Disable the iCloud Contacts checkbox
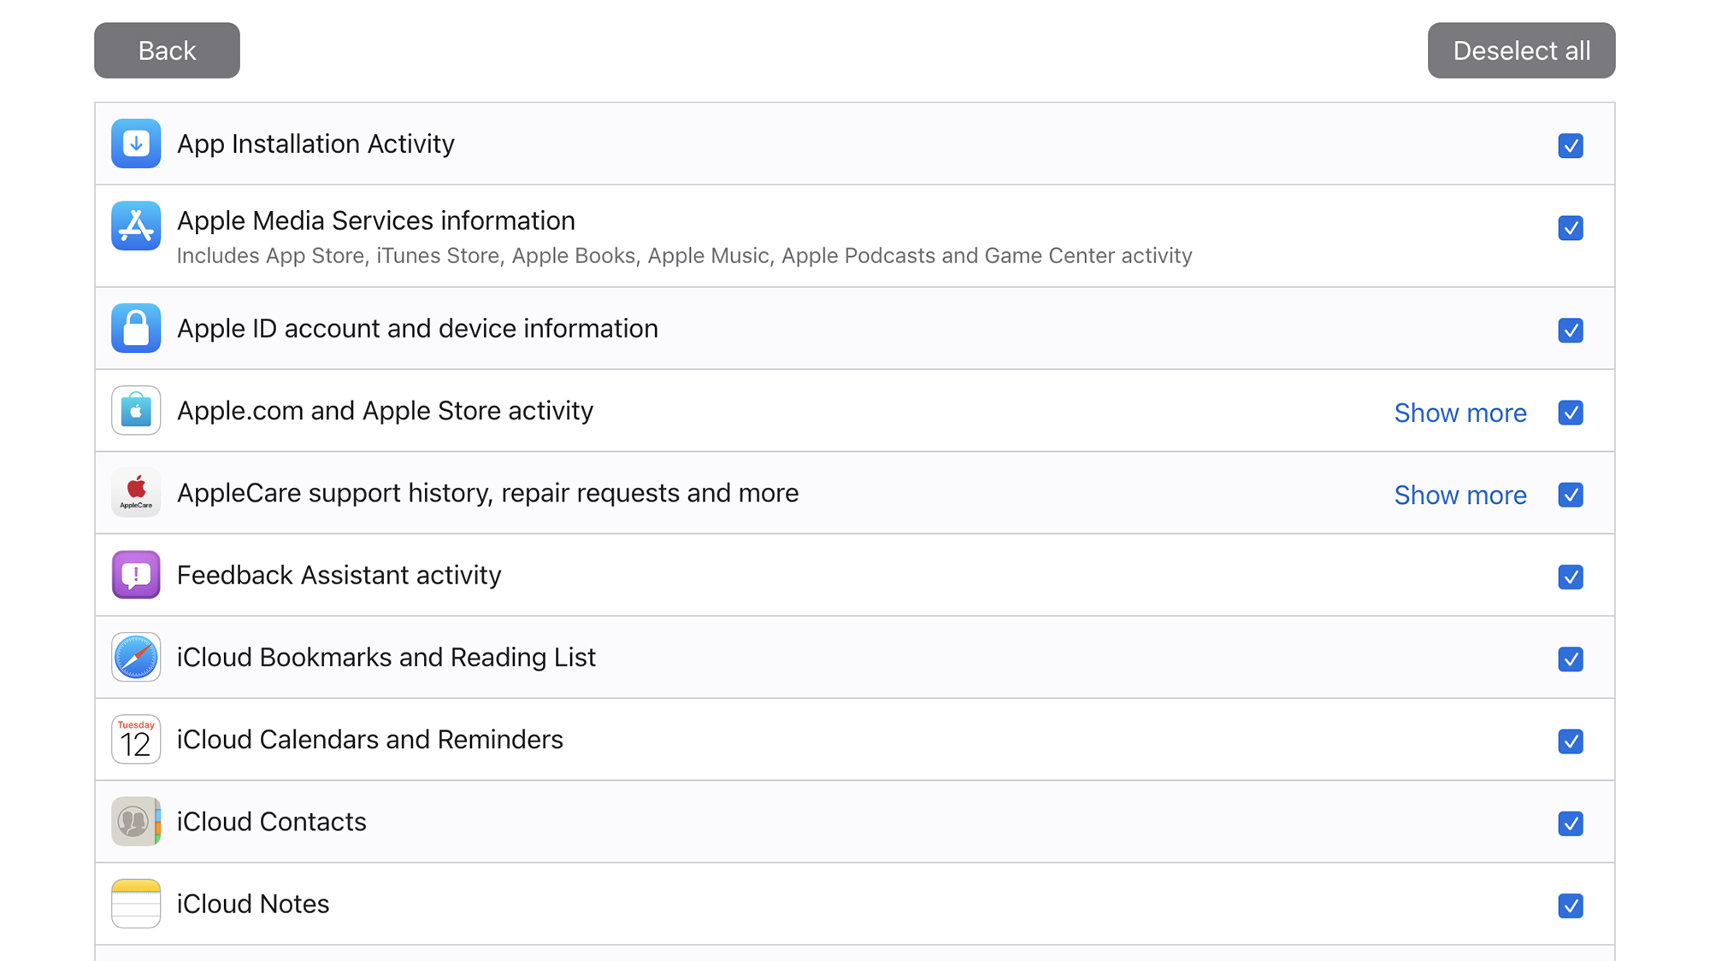This screenshot has height=961, width=1710. 1571,823
